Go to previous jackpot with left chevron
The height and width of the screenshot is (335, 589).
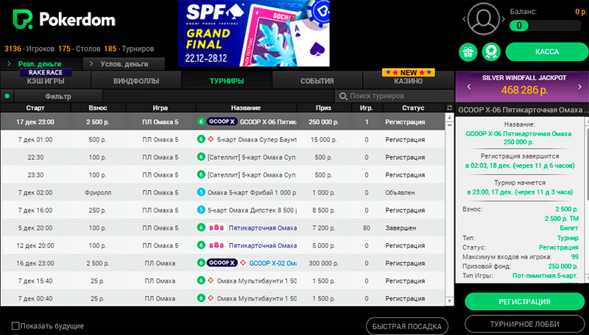(469, 87)
